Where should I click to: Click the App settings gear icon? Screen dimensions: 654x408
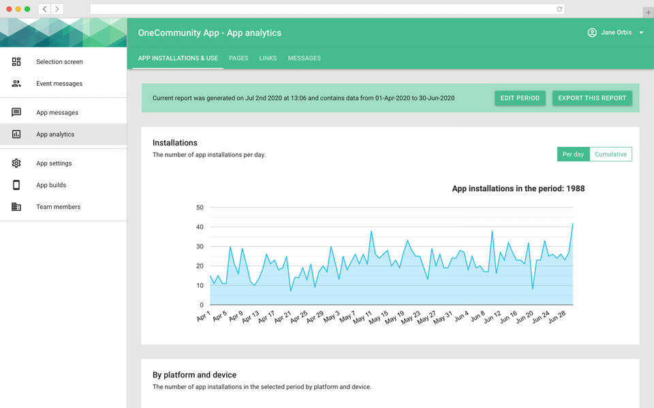point(16,163)
